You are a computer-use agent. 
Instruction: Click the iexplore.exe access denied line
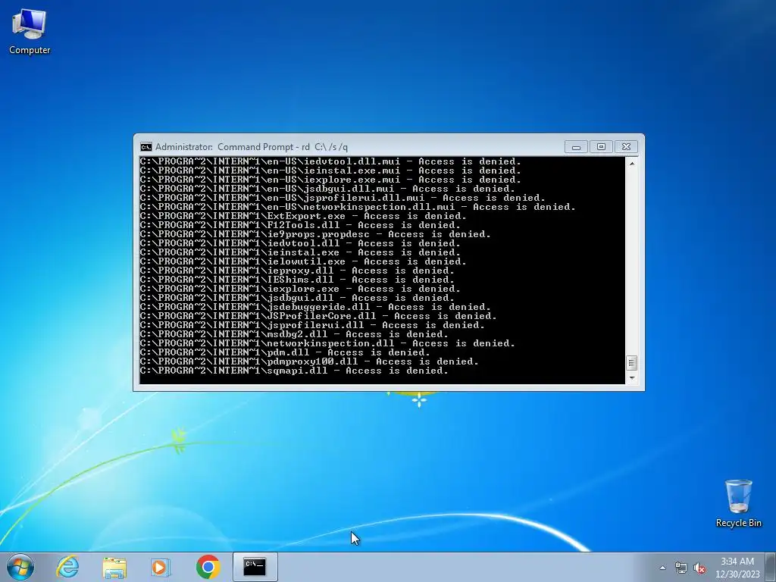pyautogui.click(x=300, y=289)
